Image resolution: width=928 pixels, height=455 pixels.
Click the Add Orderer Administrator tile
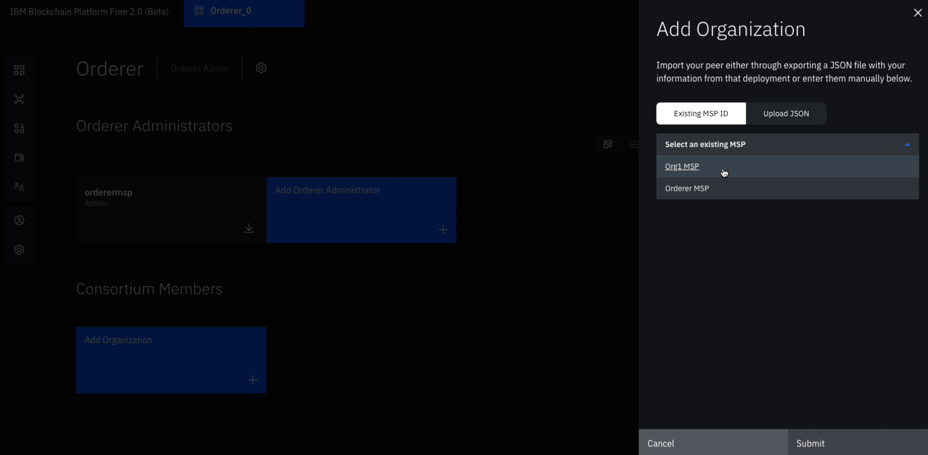(361, 210)
